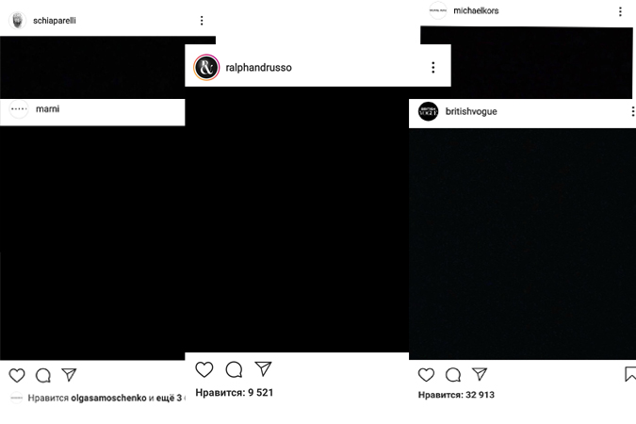Open ralphandrusso profile picture story
Screen dimensions: 636x424
[x=206, y=67]
